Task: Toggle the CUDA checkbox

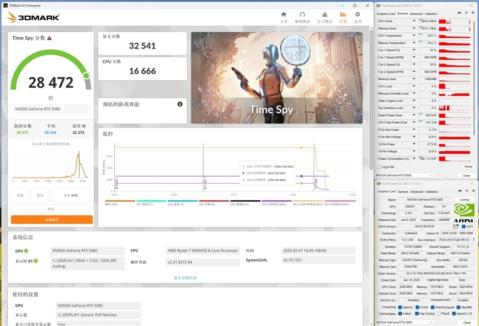Action: pyautogui.click(x=417, y=307)
